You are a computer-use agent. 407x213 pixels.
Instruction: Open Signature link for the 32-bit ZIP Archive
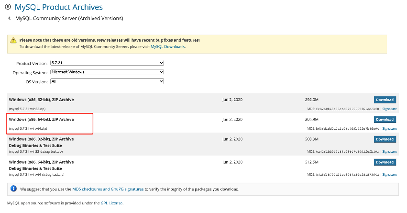tap(389, 109)
